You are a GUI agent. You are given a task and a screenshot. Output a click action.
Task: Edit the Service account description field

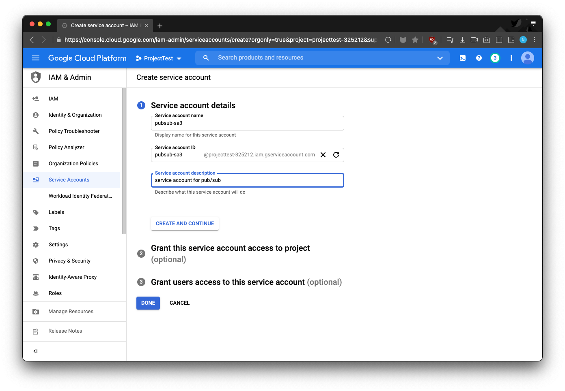tap(248, 180)
